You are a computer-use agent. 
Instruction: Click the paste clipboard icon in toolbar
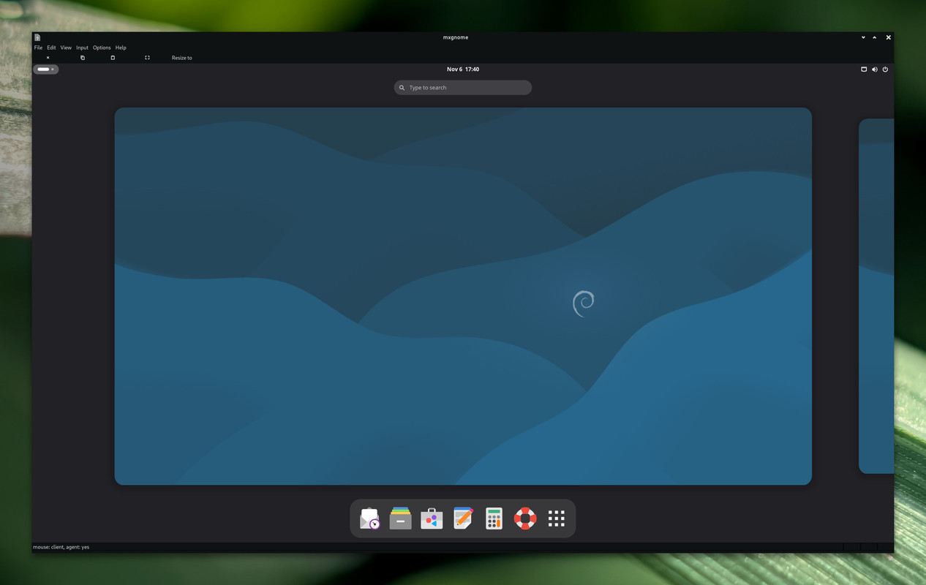[x=113, y=58]
